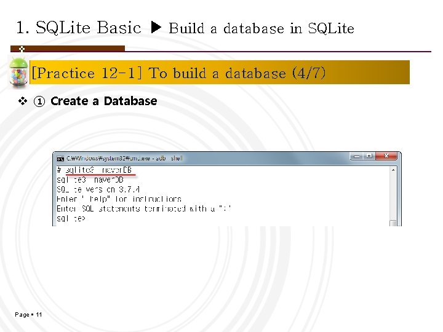Click the cmd.exe window title bar icon
The height and width of the screenshot is (332, 443).
coord(60,159)
